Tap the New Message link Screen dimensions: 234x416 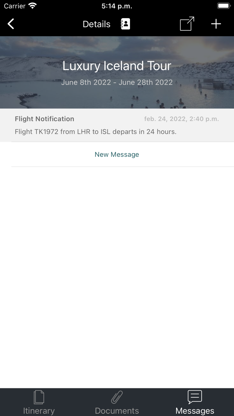117,154
